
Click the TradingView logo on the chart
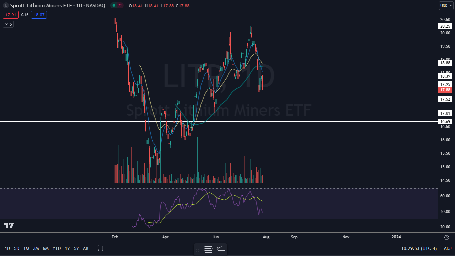coord(9,225)
